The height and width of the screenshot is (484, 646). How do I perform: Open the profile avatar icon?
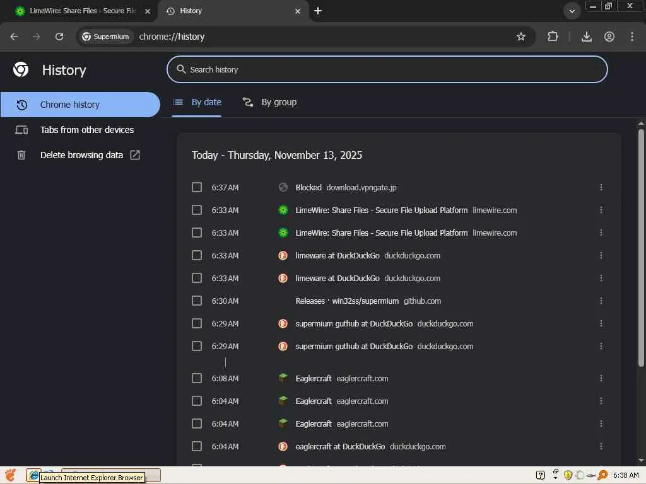[609, 37]
